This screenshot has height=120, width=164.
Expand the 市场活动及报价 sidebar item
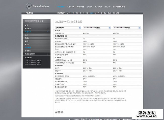tap(37, 54)
